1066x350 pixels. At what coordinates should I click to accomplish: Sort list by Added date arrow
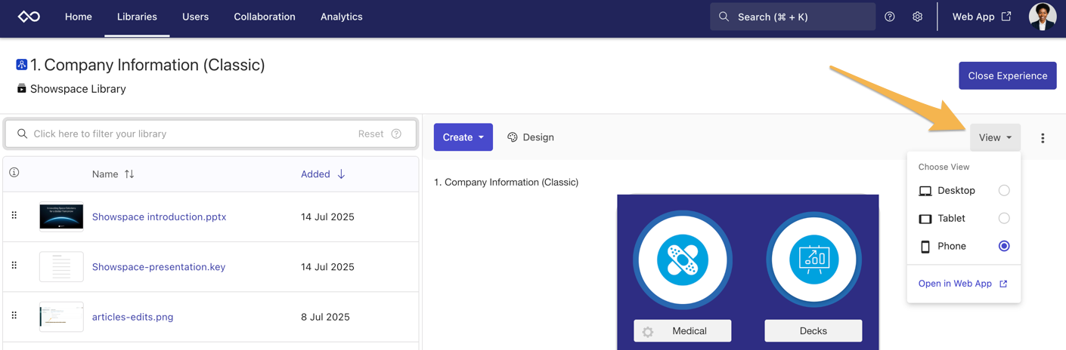341,174
